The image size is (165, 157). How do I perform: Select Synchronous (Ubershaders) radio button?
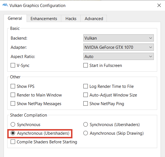click(86, 124)
